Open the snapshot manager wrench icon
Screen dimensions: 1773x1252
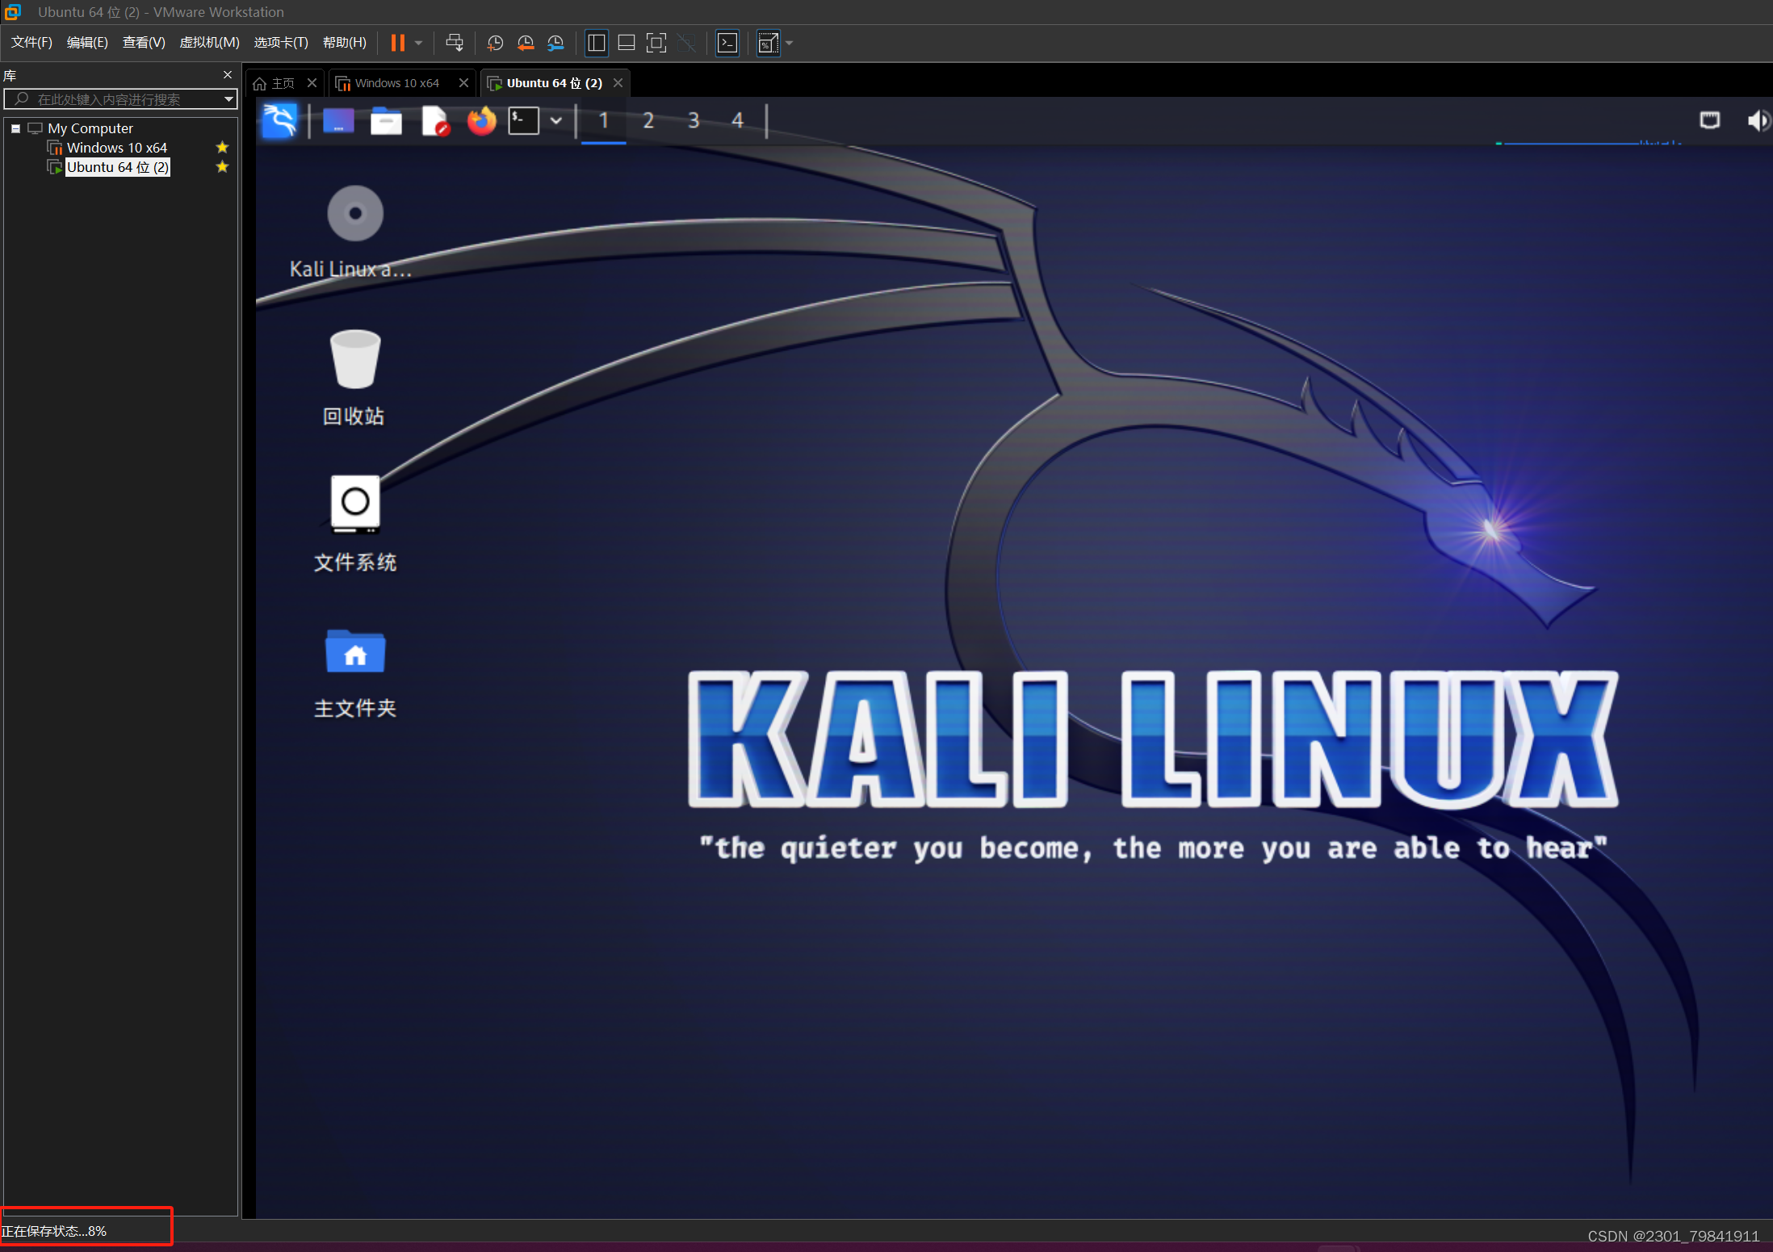point(555,43)
